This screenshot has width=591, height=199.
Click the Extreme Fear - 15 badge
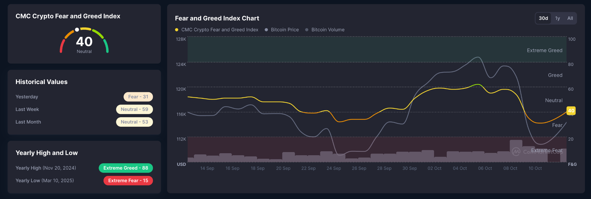(128, 181)
